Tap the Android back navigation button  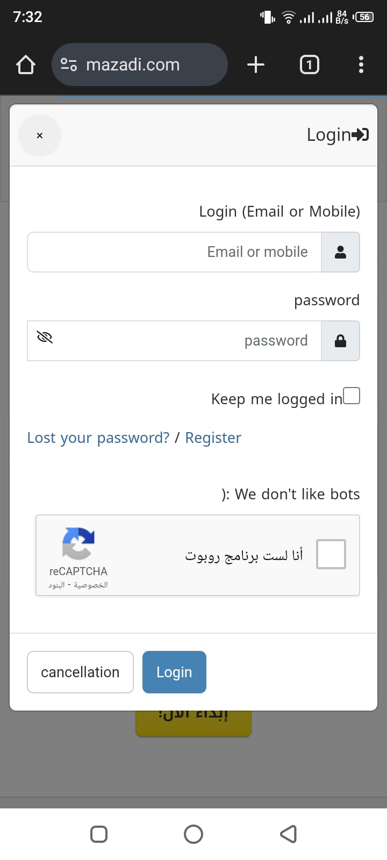[x=288, y=834]
